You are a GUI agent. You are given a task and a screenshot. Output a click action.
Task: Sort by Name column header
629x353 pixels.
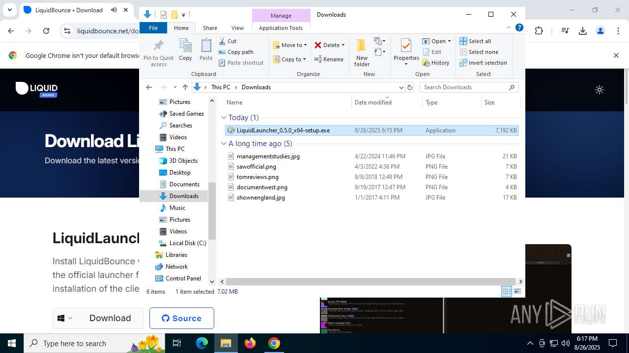tap(287, 102)
